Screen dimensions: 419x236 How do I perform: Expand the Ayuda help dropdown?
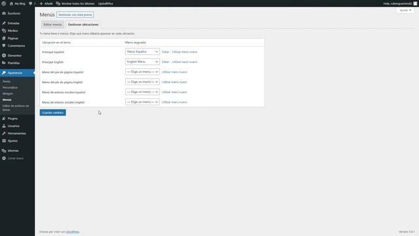pos(405,10)
